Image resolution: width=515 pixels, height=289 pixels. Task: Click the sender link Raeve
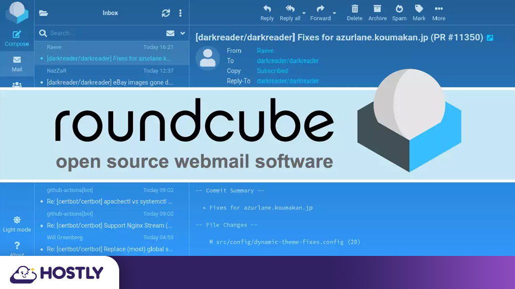click(x=265, y=51)
